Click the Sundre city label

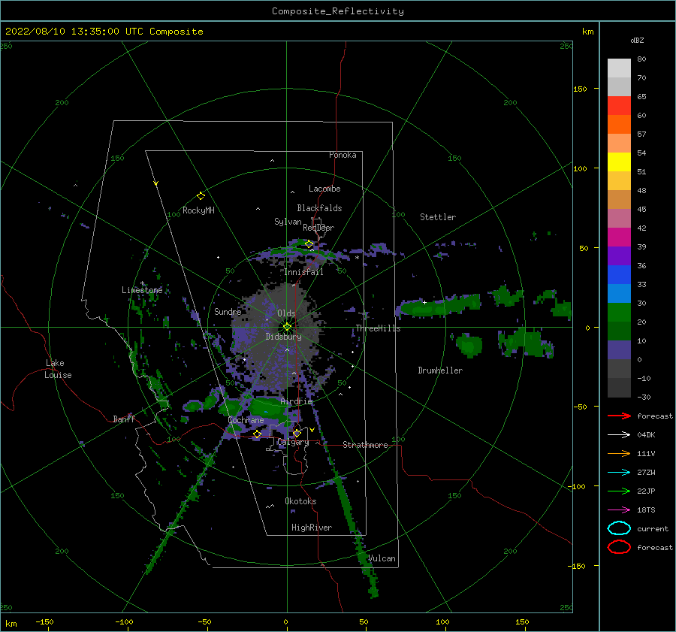(228, 312)
